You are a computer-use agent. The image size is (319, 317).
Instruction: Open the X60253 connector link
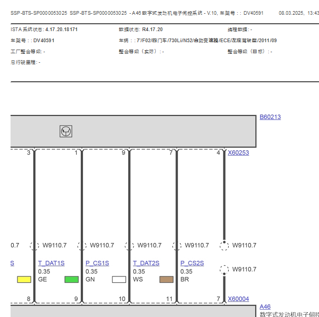[238, 152]
